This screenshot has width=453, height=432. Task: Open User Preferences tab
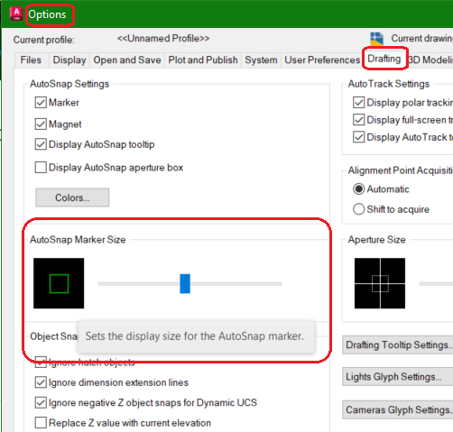pos(322,60)
